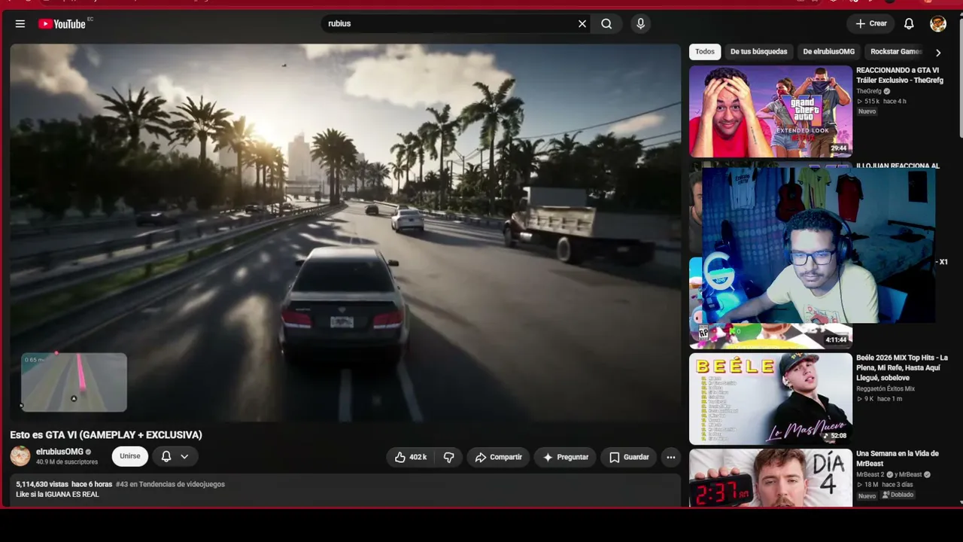Image resolution: width=963 pixels, height=542 pixels.
Task: Clear the search box with X
Action: coord(582,24)
